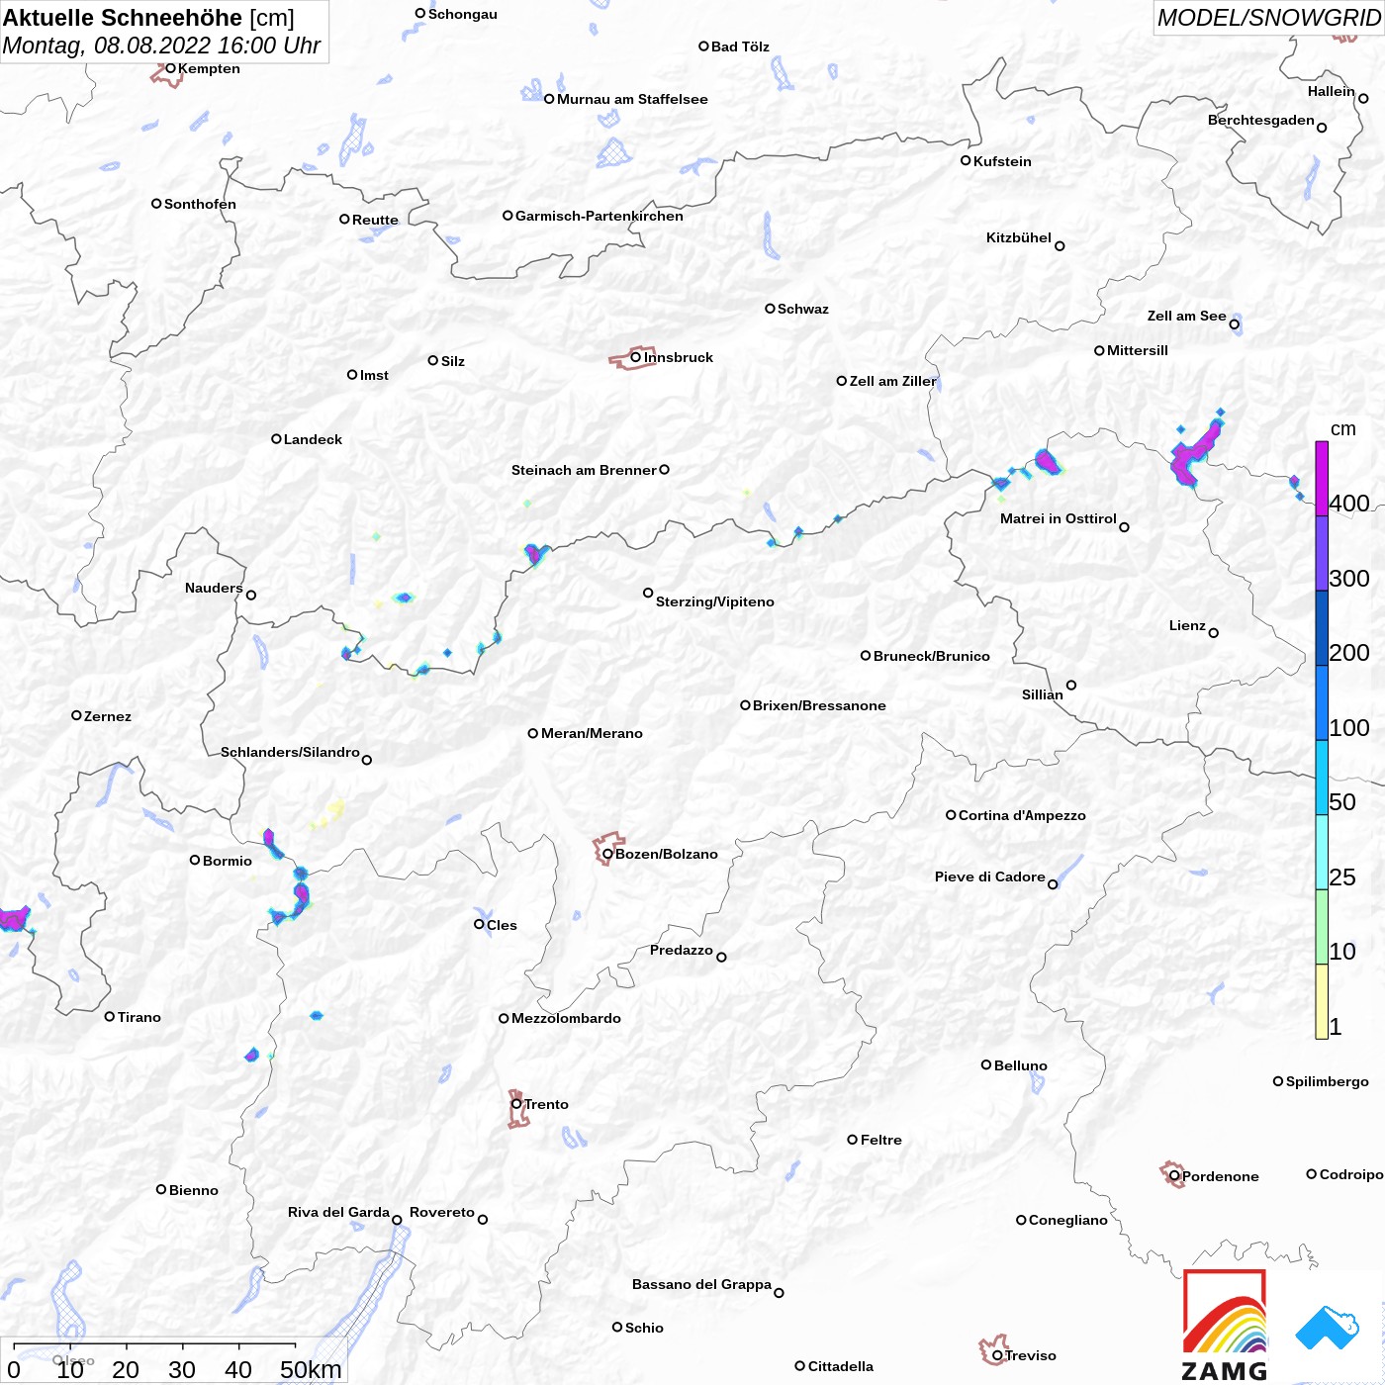Click the 'Sillian' label
This screenshot has height=1385, width=1385.
(1043, 694)
